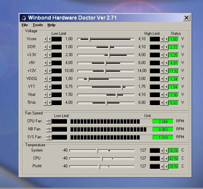Decrease +5V low limit with left arrow
Image resolution: width=203 pixels, height=189 pixels.
point(45,63)
